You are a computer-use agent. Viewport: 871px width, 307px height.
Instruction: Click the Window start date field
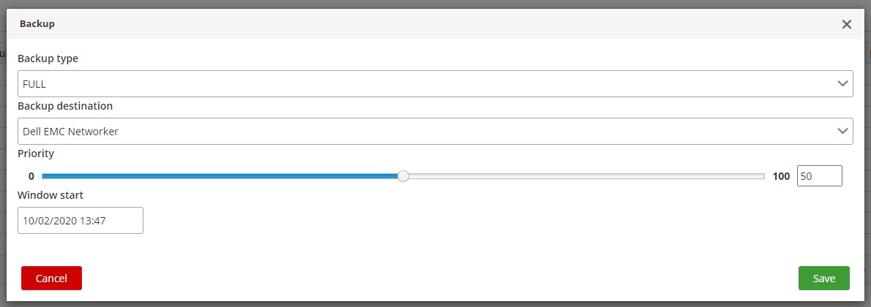pyautogui.click(x=81, y=221)
